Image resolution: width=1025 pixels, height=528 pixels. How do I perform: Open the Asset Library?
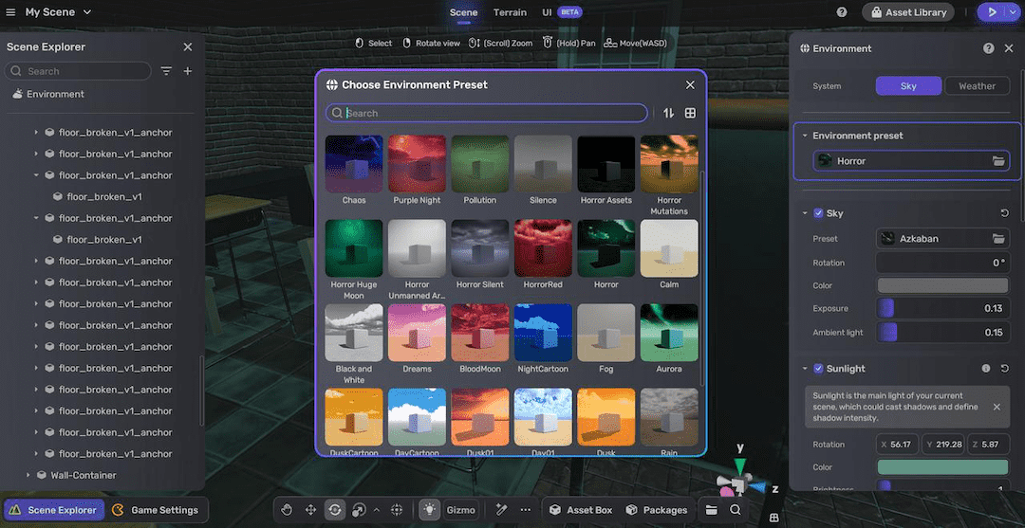click(x=908, y=12)
